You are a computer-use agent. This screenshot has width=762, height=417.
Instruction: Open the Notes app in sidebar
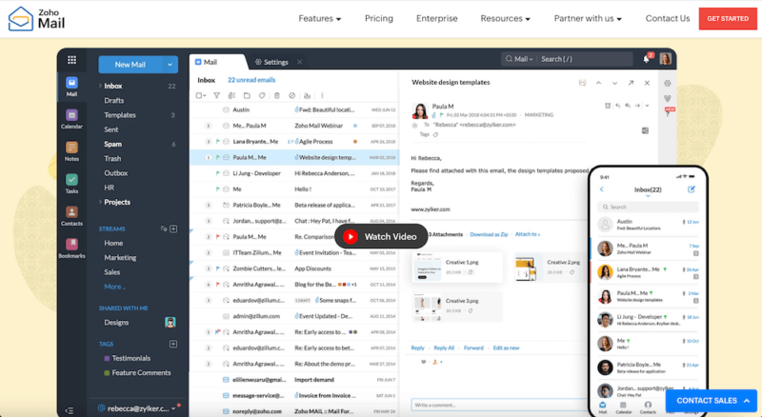pos(71,151)
